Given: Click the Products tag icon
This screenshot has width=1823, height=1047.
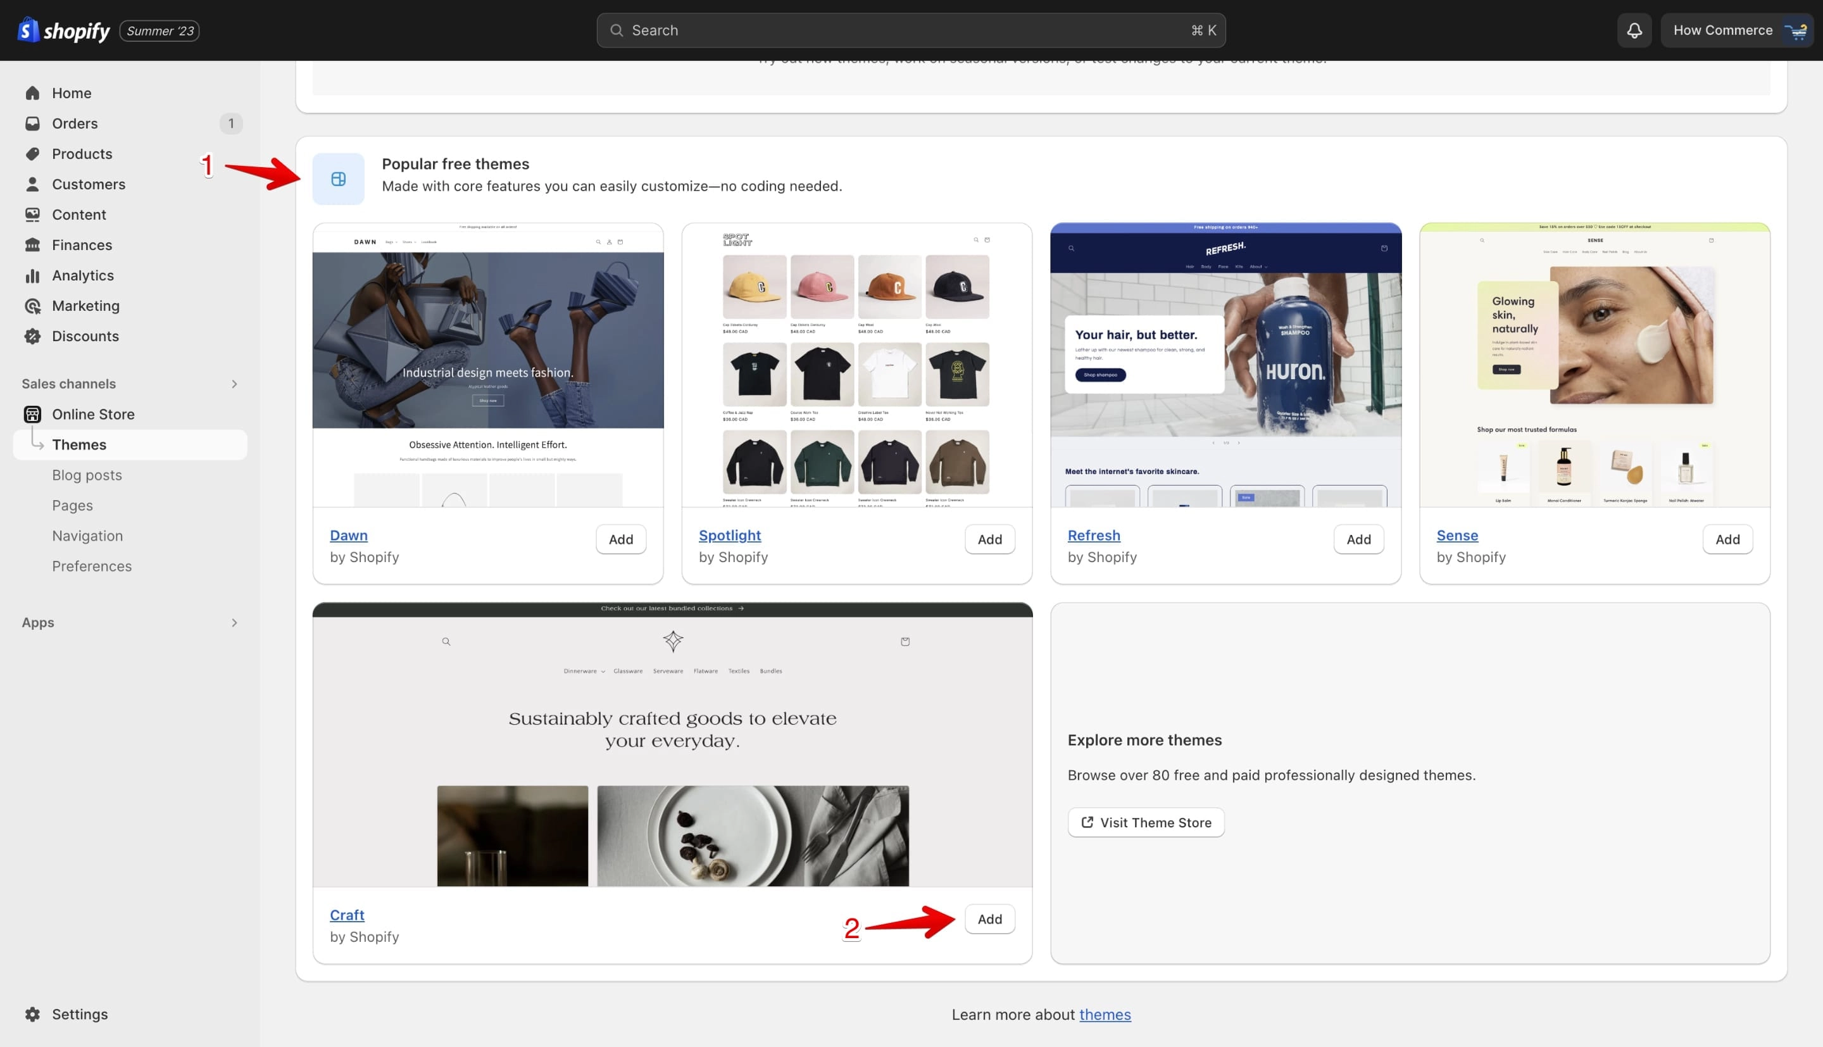Looking at the screenshot, I should click(32, 154).
